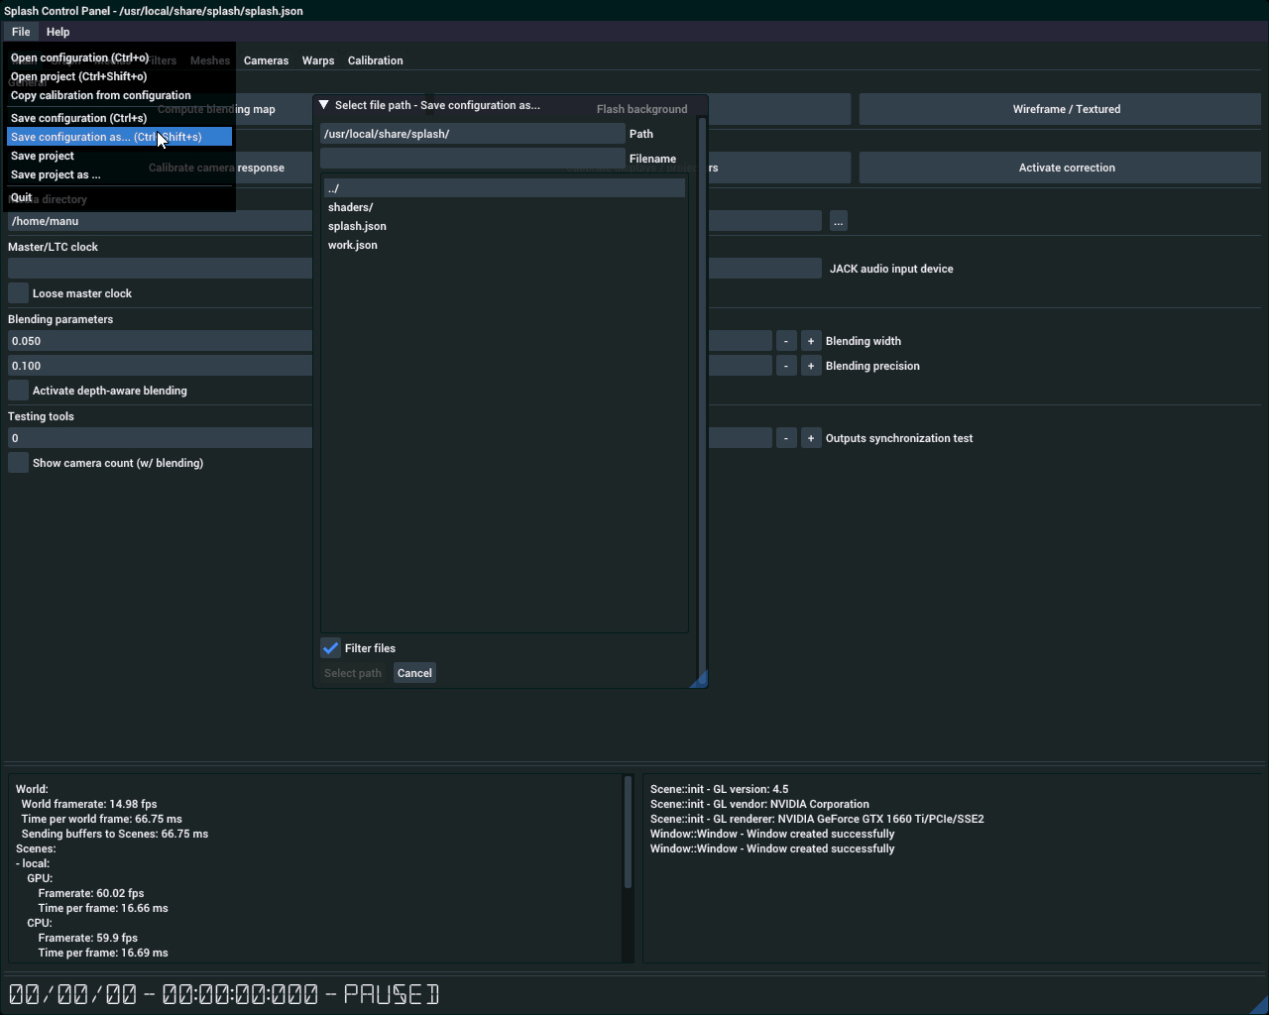The width and height of the screenshot is (1269, 1015).
Task: Click the JACK audio input device field
Action: [414, 269]
